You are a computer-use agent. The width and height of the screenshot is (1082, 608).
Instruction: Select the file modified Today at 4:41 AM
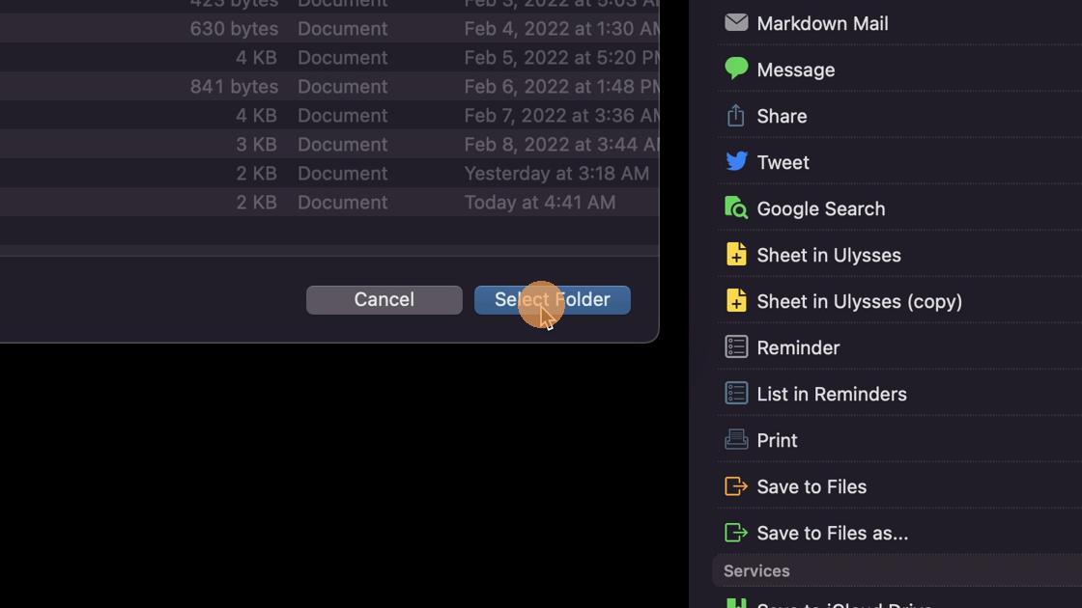[329, 202]
